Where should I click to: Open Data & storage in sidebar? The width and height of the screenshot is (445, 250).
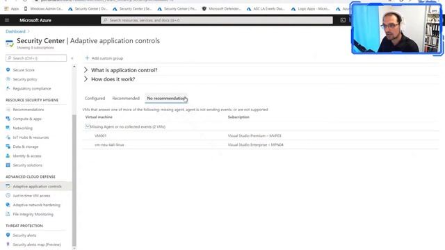click(26, 147)
